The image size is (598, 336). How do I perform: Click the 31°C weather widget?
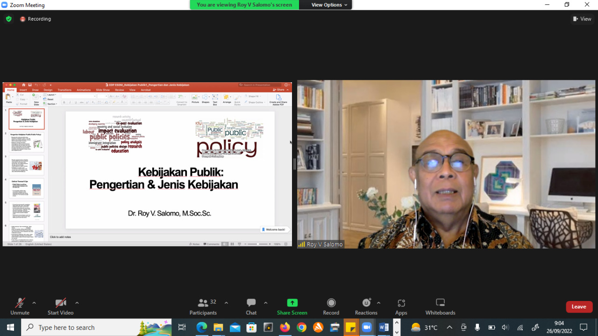coord(424,328)
